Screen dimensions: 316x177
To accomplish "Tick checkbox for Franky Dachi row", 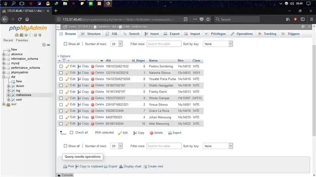I will (61, 92).
